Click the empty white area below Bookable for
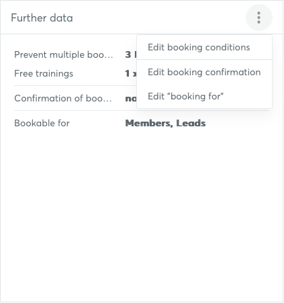The image size is (284, 303). 142,213
